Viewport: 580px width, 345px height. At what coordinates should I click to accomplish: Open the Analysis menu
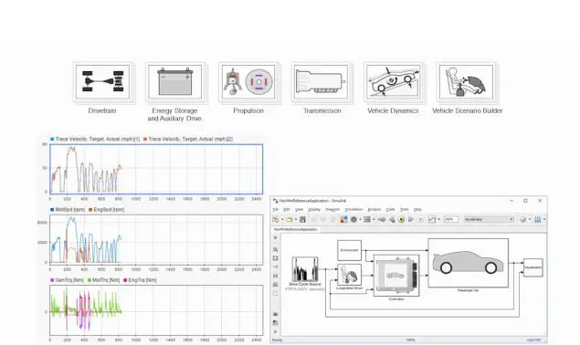pos(374,210)
